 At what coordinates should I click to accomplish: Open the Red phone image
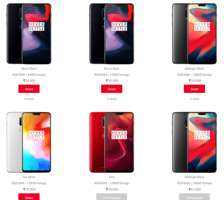pos(111,142)
